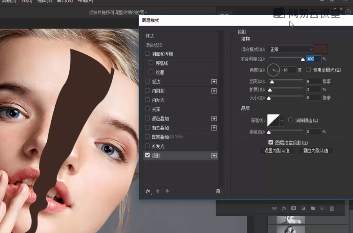The width and height of the screenshot is (353, 233).
Task: Uncheck 图层挖空投影 checkbox
Action: pos(271,142)
